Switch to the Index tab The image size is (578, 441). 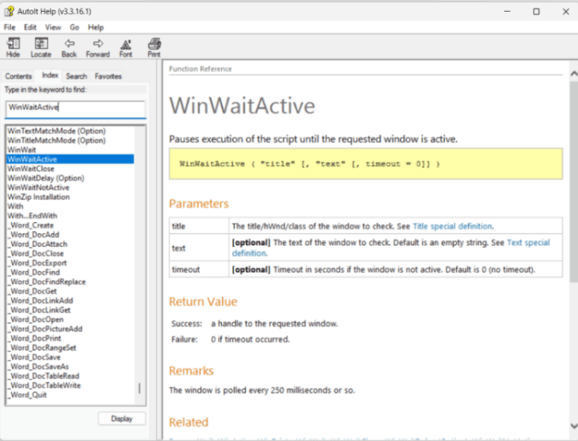[50, 75]
